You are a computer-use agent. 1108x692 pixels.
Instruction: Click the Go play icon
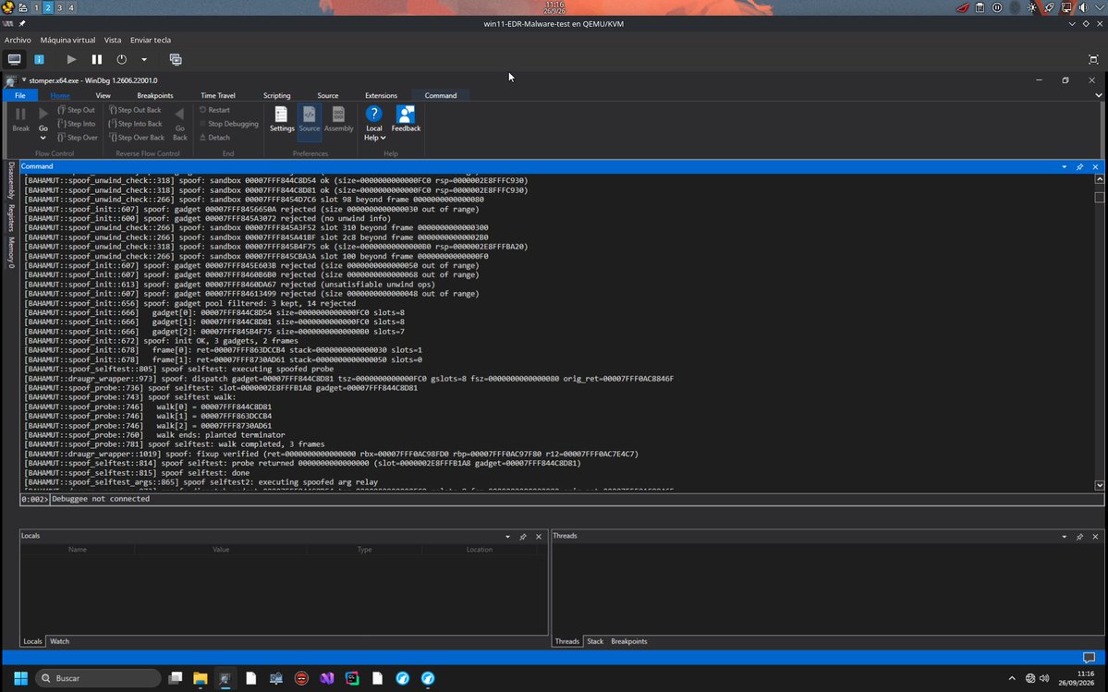tap(43, 115)
